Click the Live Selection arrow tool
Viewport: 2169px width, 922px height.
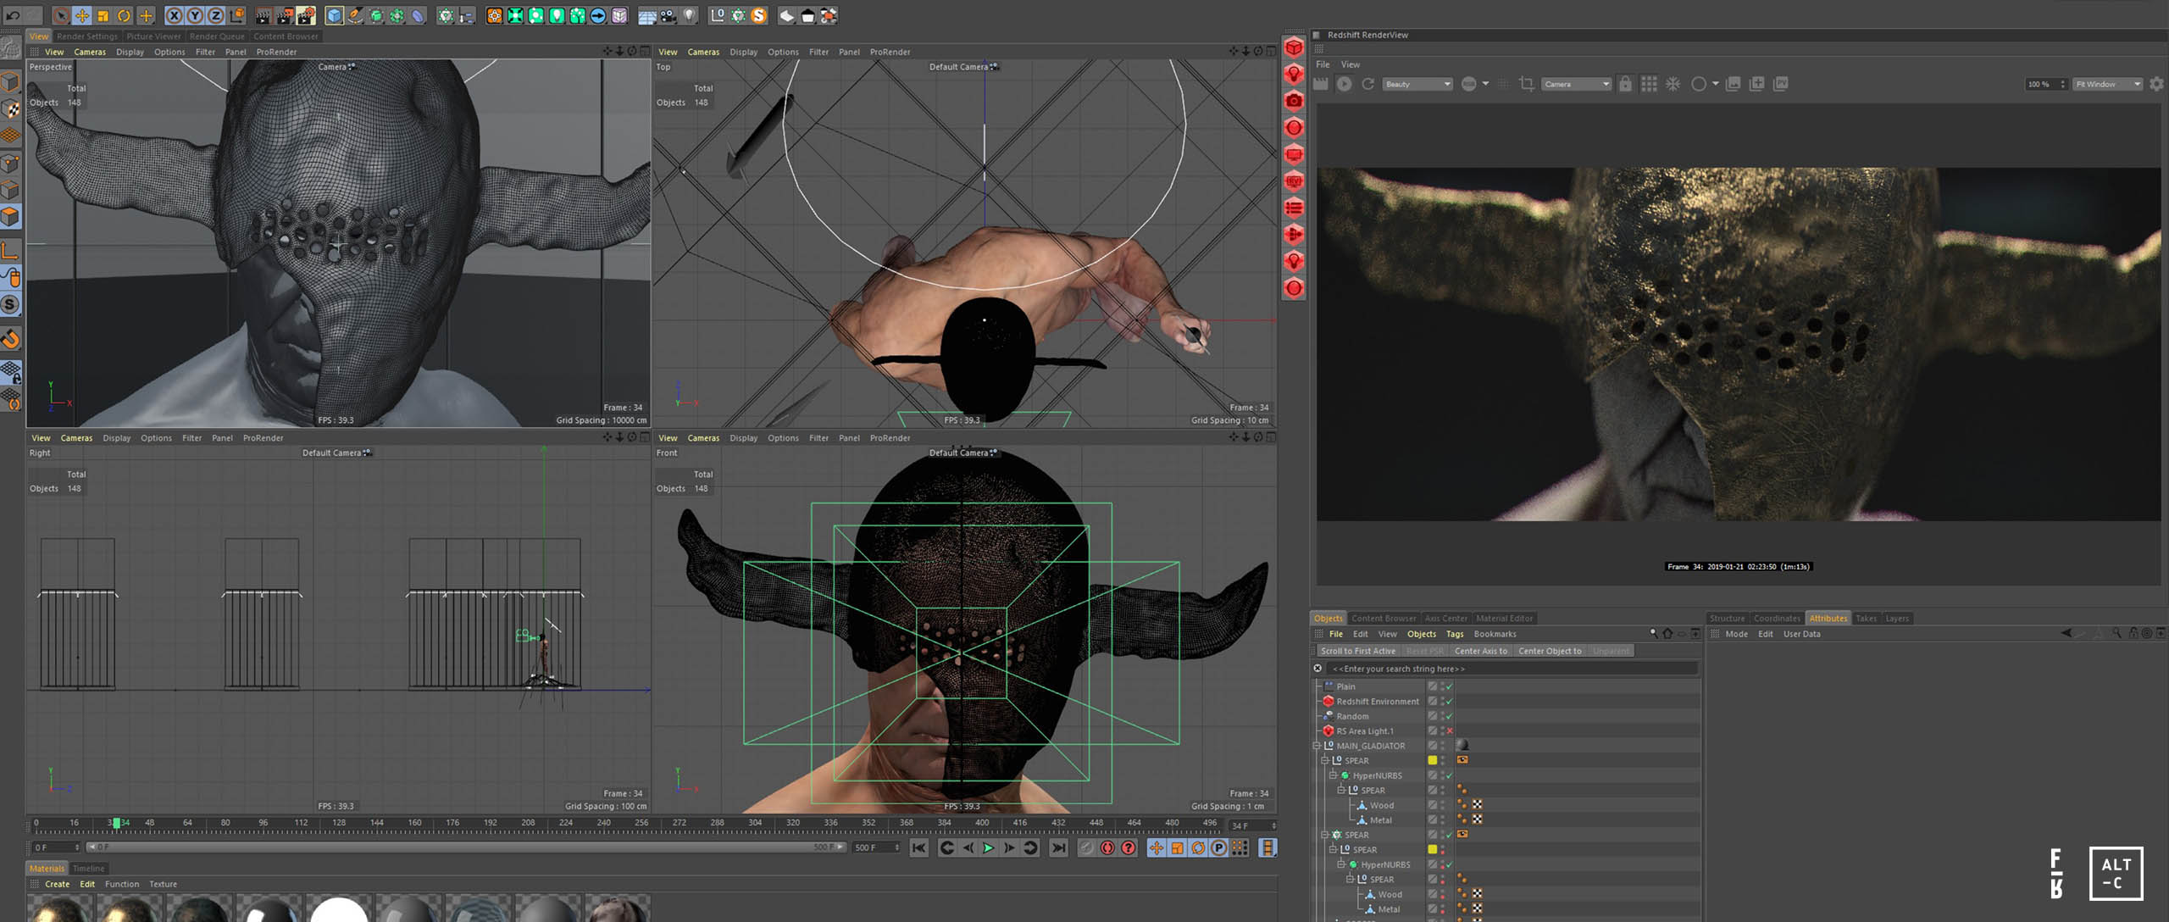point(61,15)
